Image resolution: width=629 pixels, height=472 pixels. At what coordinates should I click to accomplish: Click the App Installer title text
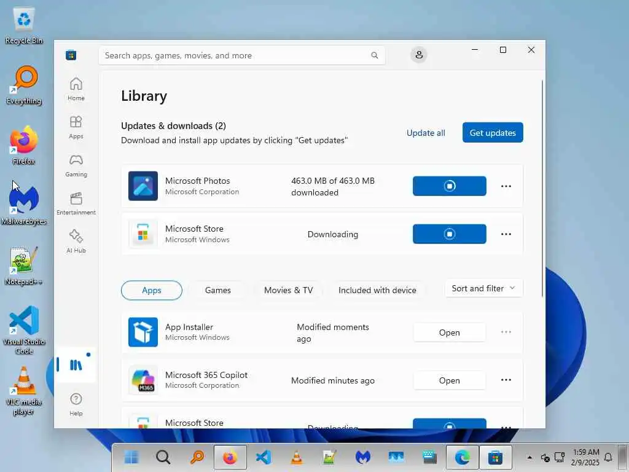pos(189,327)
